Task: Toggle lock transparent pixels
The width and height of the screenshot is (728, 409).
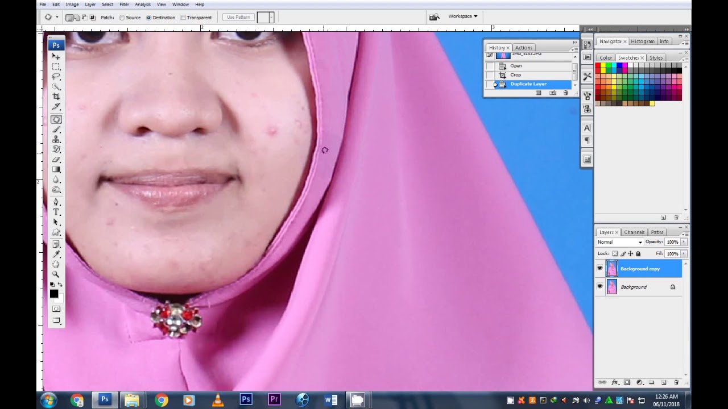Action: point(615,254)
